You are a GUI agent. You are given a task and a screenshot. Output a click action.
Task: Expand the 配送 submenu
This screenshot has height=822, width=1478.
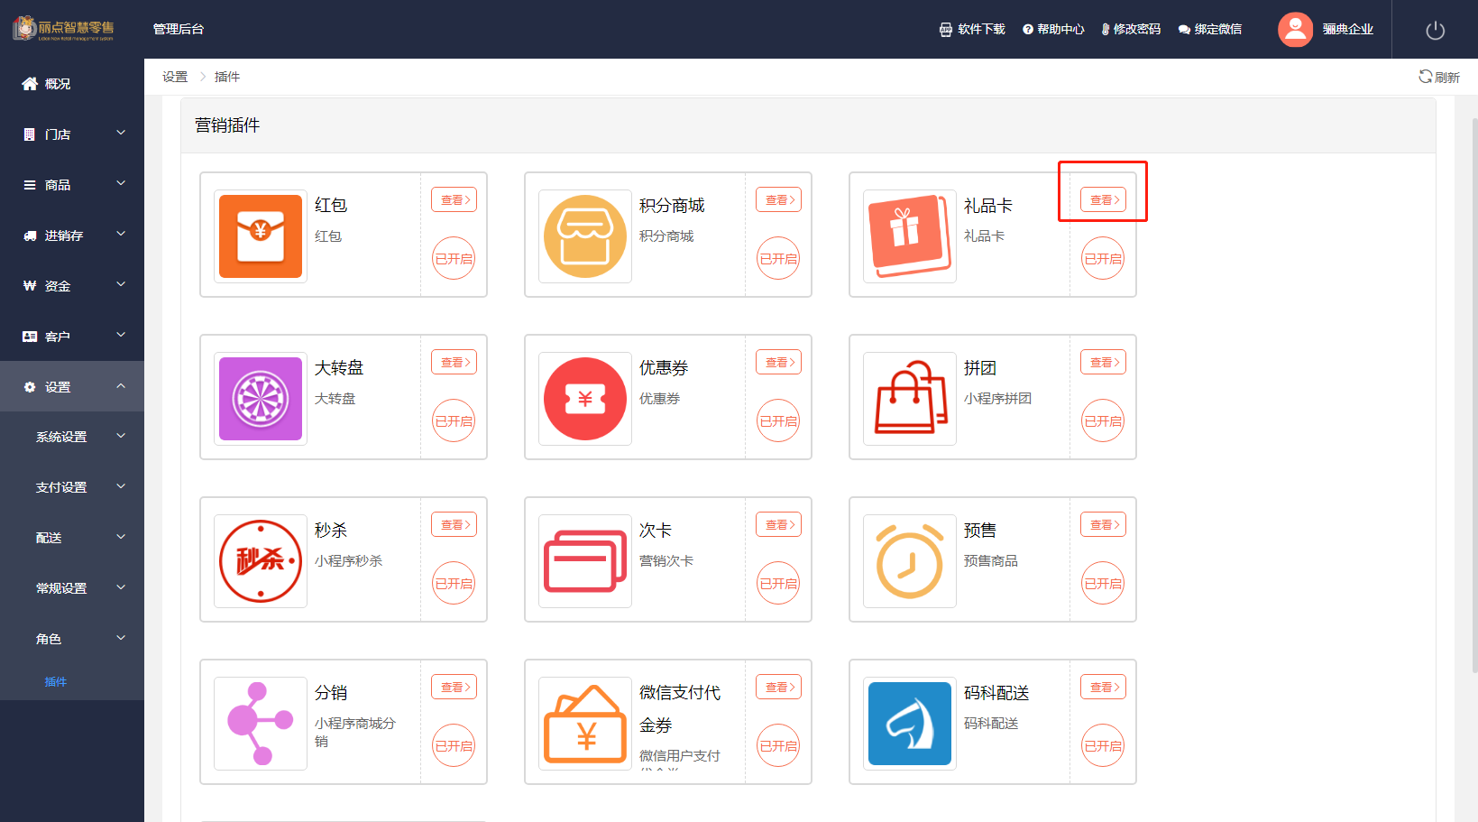point(72,538)
